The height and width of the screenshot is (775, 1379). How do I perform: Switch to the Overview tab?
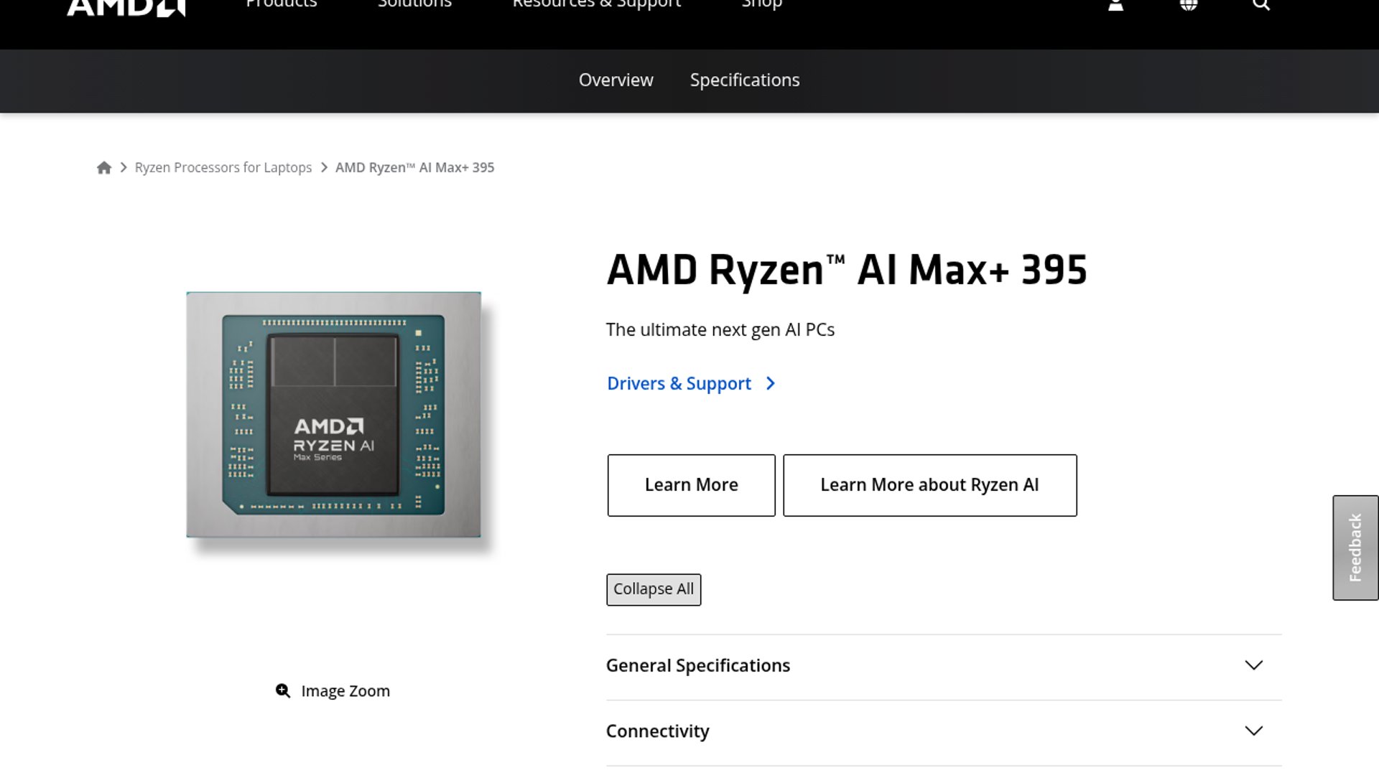pos(616,80)
